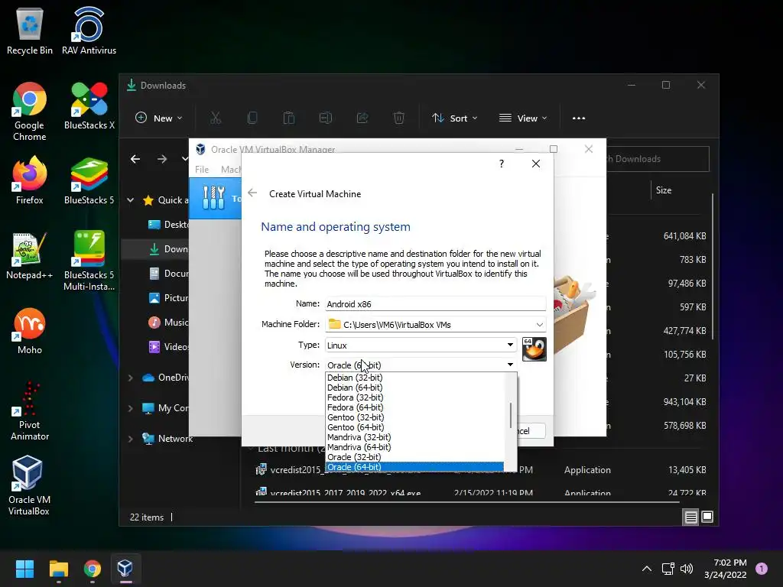Click the scrollbar of the version list
The height and width of the screenshot is (587, 783).
(x=510, y=415)
